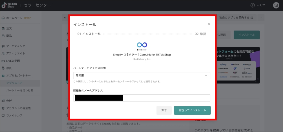Select アプリストア submenu item
The image size is (283, 132).
tap(20, 83)
